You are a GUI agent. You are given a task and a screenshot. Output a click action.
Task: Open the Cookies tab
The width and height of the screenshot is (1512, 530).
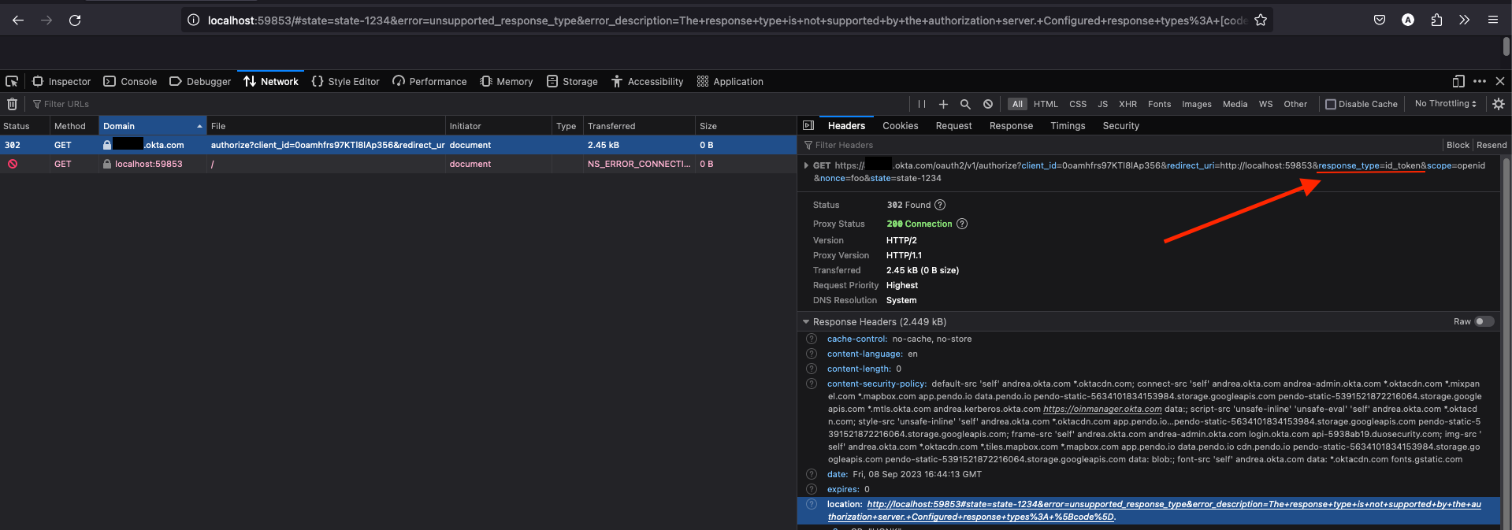[900, 126]
